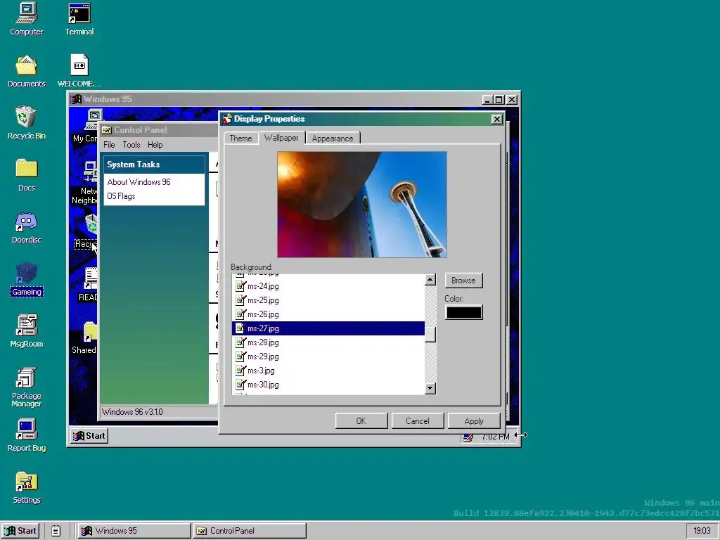Viewport: 720px width, 540px height.
Task: Click the inner Windows 95 Start button
Action: [89, 436]
